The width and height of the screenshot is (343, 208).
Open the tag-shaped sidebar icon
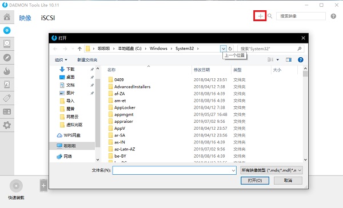point(7,98)
